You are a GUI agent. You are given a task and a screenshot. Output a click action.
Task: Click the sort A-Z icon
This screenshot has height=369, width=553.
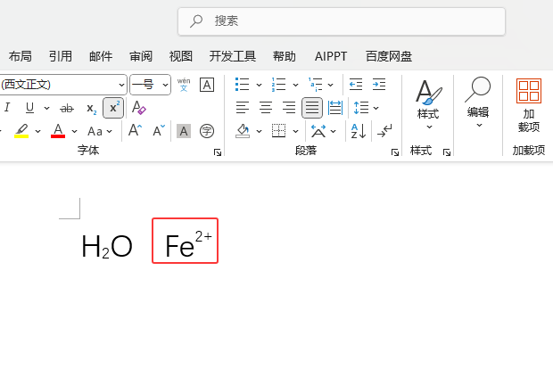(358, 131)
